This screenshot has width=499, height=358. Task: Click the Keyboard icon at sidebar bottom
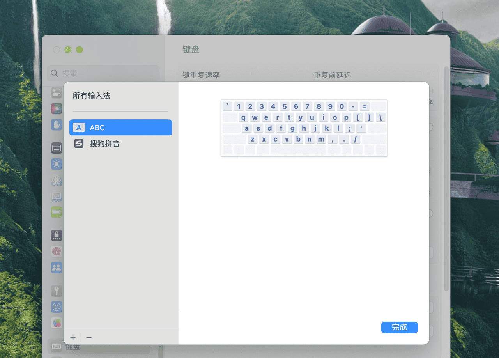tap(57, 346)
